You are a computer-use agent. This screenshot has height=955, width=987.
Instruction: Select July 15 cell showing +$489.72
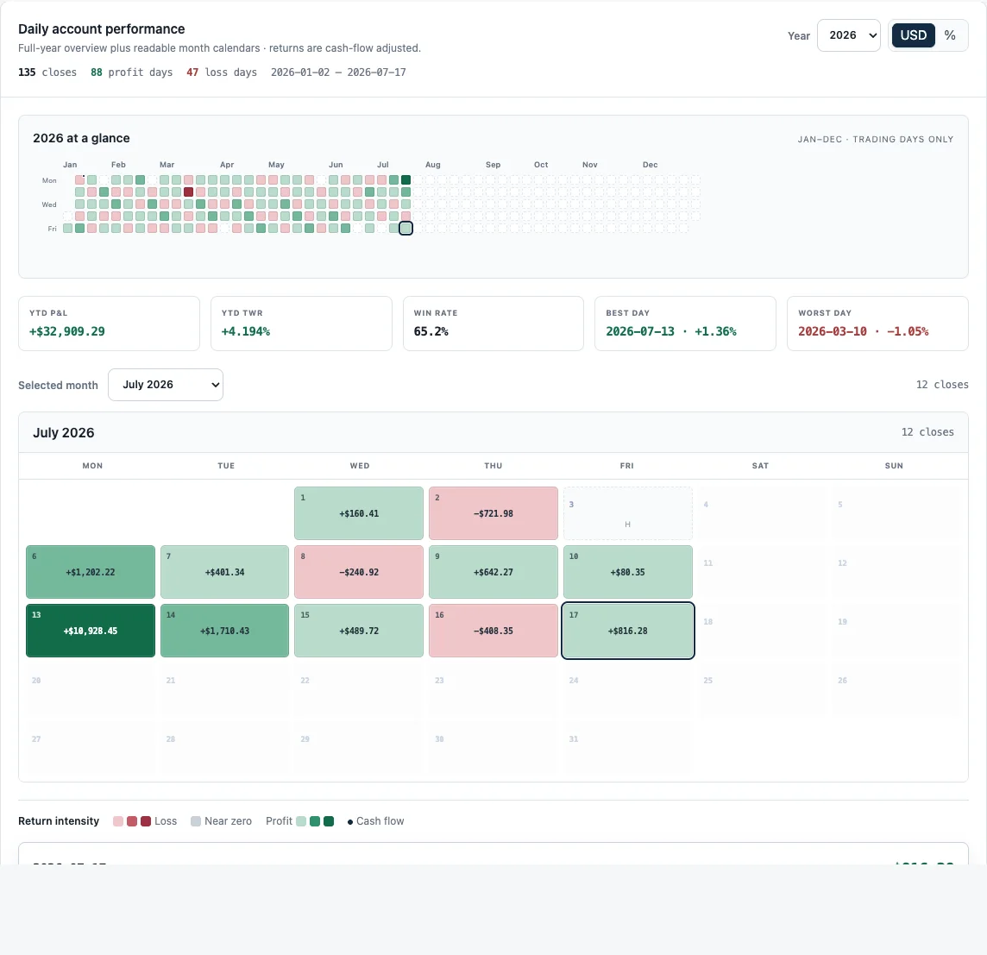tap(359, 630)
